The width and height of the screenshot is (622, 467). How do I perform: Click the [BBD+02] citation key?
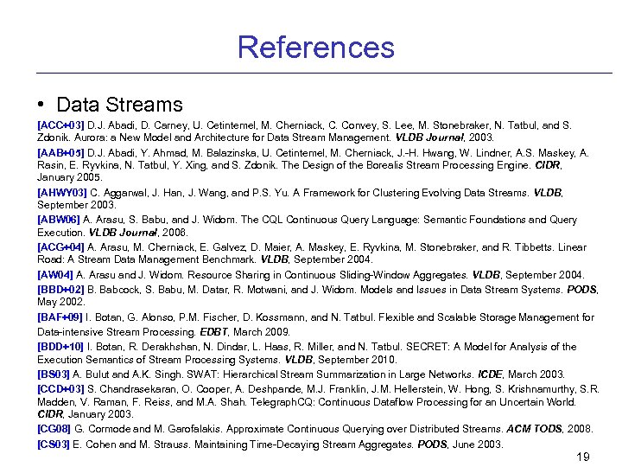pyautogui.click(x=60, y=290)
